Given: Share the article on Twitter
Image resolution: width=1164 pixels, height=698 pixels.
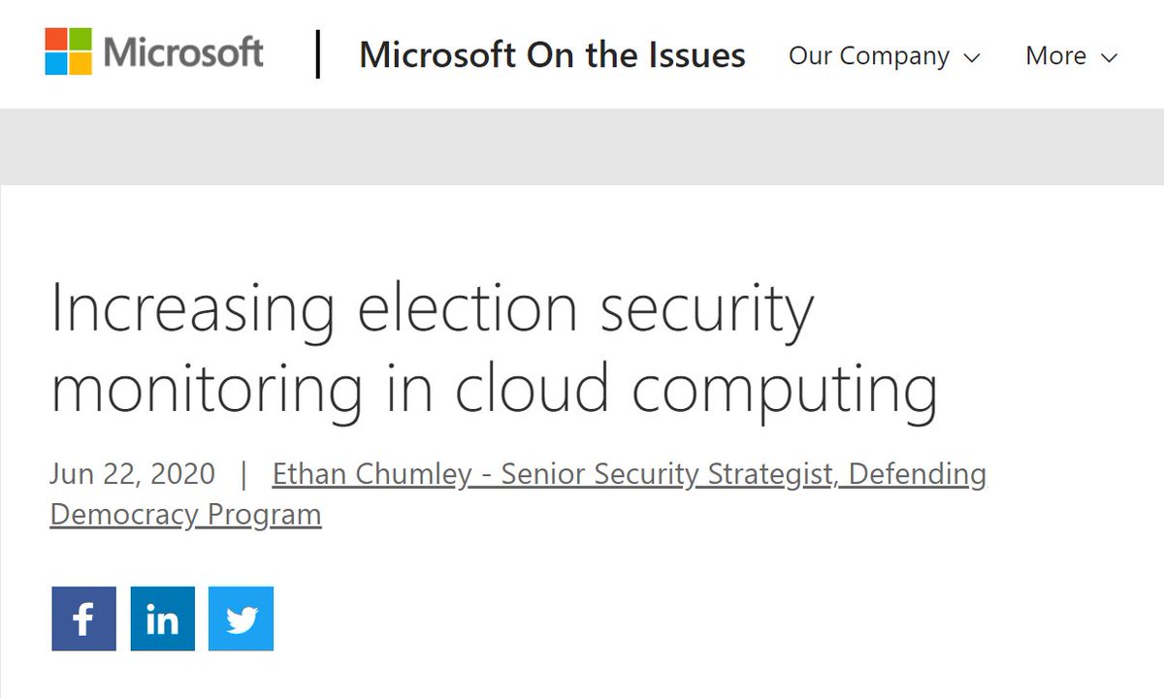Looking at the screenshot, I should tap(241, 619).
